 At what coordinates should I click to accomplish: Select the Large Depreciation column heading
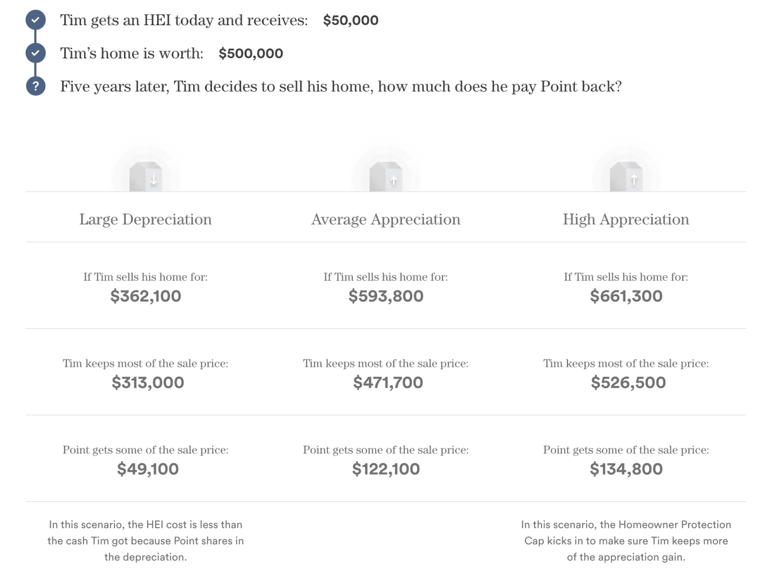pyautogui.click(x=145, y=219)
